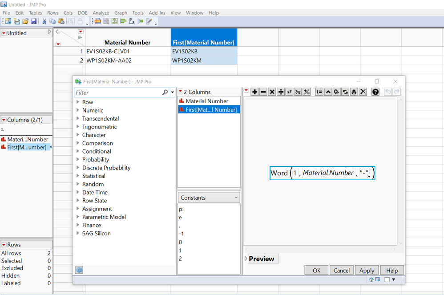Select Material Number in the columns list
The width and height of the screenshot is (444, 295).
(x=209, y=101)
